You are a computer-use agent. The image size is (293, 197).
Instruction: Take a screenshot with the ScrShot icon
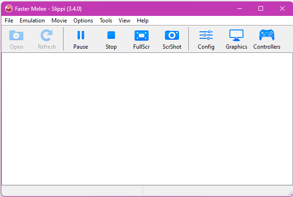tap(172, 36)
